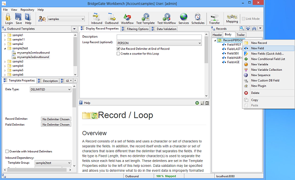Select the Trailer records tab

click(x=241, y=35)
